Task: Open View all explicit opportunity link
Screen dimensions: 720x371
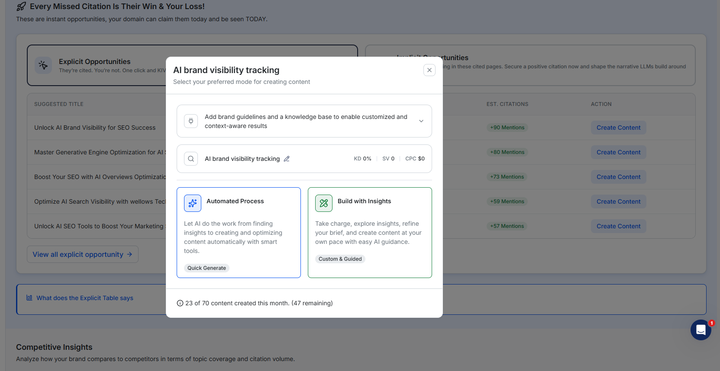Action: [x=82, y=254]
